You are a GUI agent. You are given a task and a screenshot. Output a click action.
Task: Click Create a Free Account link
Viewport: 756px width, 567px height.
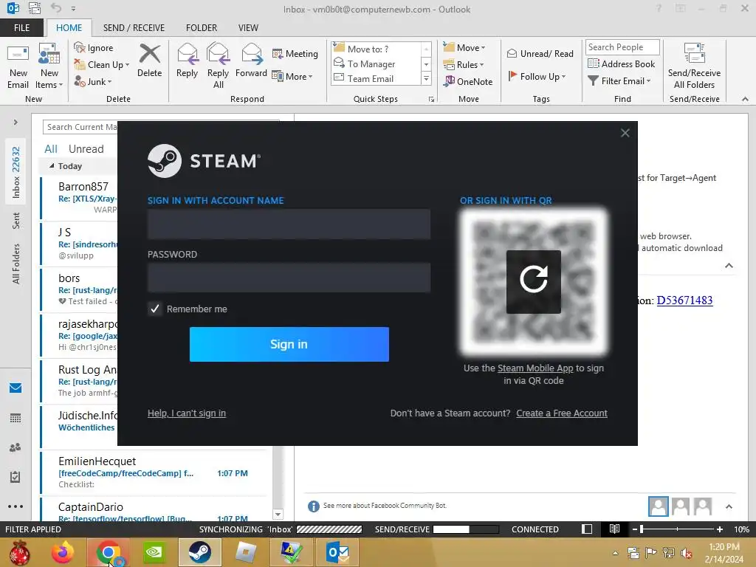pyautogui.click(x=562, y=413)
